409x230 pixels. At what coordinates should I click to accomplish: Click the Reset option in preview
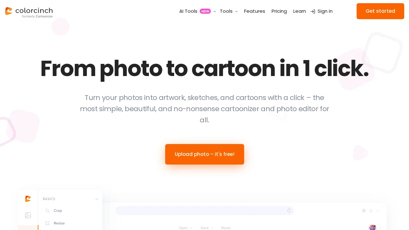pyautogui.click(x=226, y=228)
